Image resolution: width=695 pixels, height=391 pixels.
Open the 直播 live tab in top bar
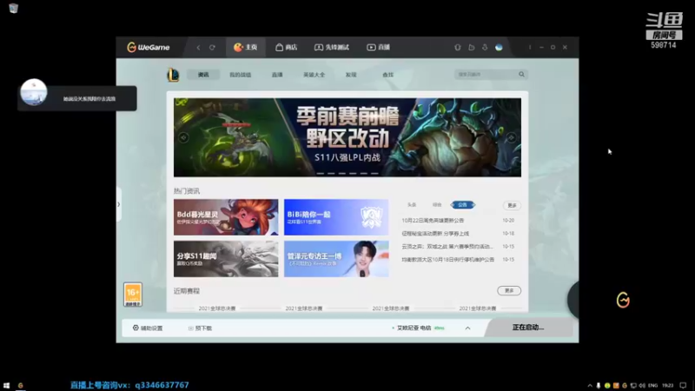(x=378, y=47)
